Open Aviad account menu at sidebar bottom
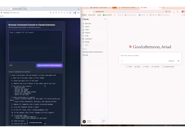Screen dimensions: 185x133 pos(90,122)
